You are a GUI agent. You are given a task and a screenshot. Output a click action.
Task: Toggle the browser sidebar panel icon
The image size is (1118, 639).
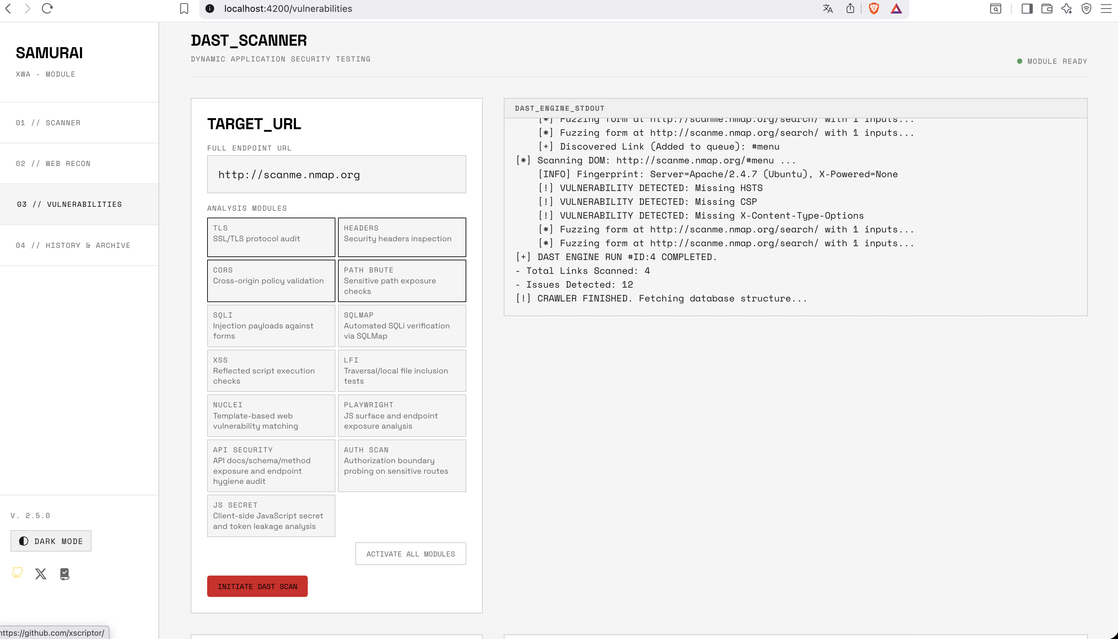pos(1027,9)
